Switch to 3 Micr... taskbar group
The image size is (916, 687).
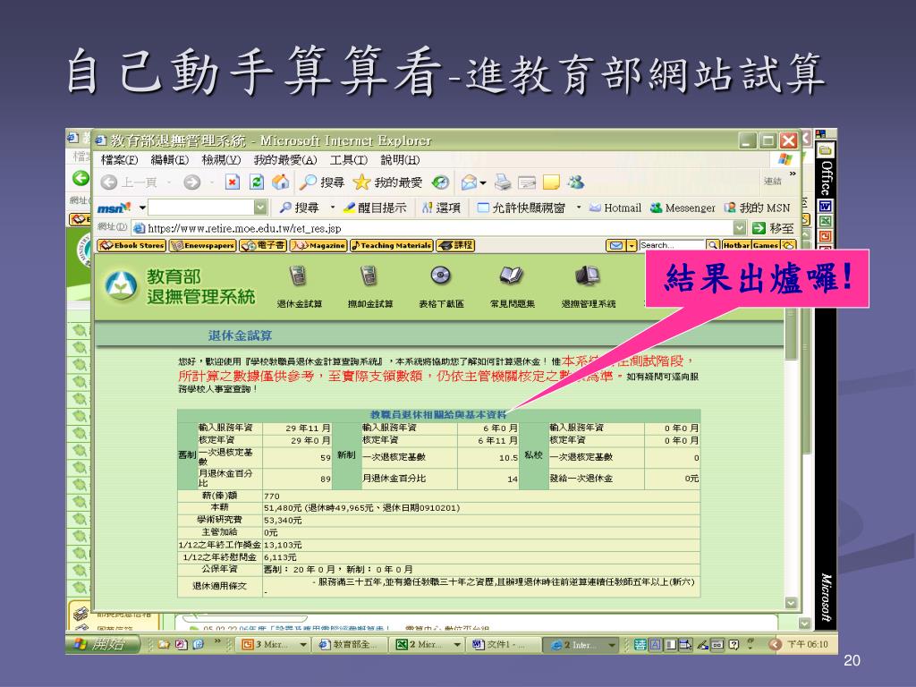[274, 644]
